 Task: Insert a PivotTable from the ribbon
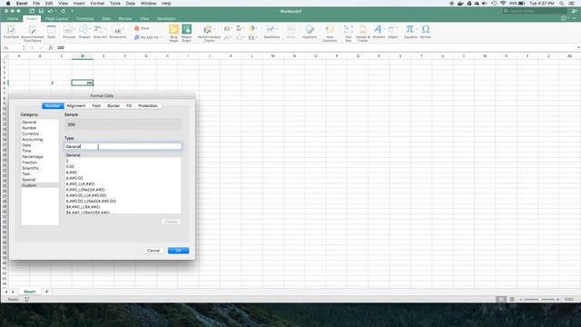[11, 33]
